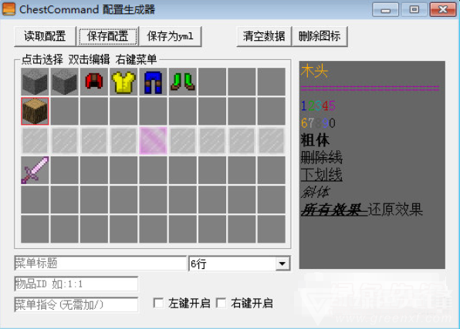Select the yellow chestplate item

pyautogui.click(x=123, y=82)
